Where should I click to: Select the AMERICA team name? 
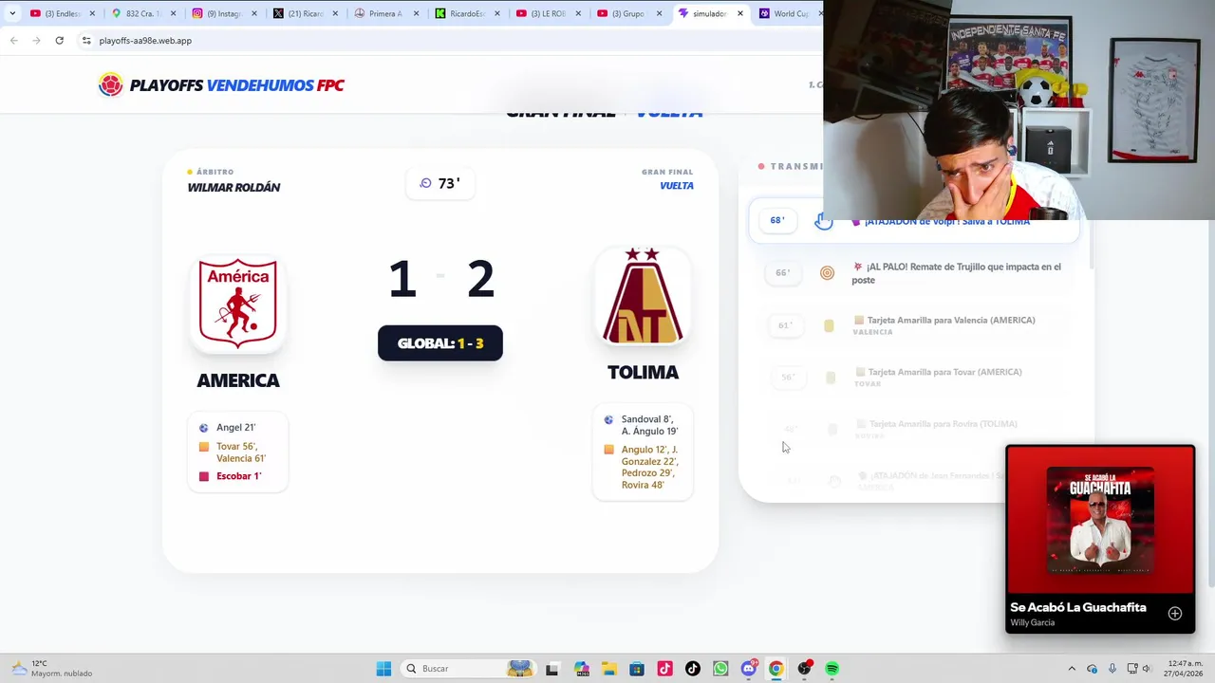tap(238, 380)
